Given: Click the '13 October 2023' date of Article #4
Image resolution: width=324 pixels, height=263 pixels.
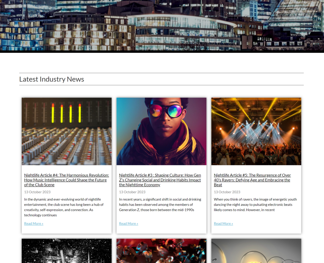Looking at the screenshot, I should [x=37, y=192].
